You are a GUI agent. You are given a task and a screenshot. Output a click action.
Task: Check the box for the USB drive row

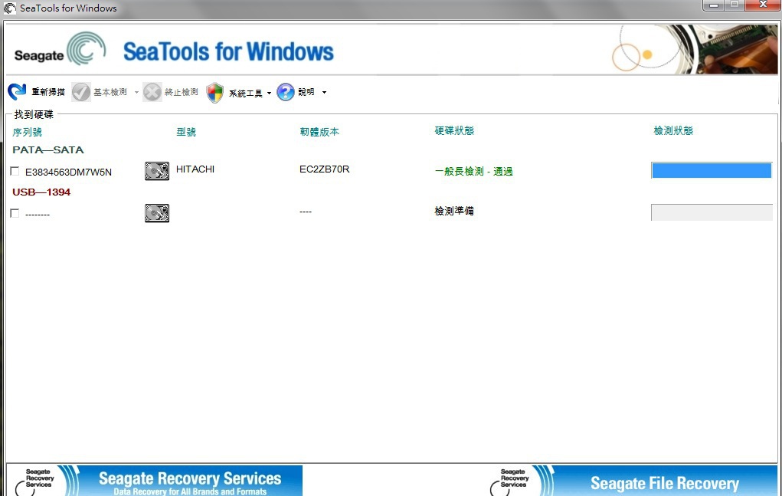(x=15, y=213)
